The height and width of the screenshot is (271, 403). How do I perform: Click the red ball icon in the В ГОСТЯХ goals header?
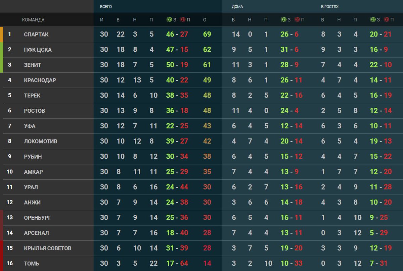tap(386, 20)
